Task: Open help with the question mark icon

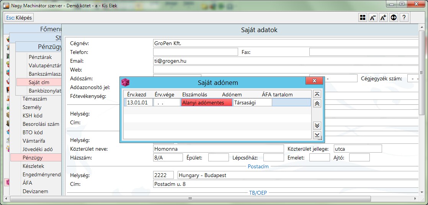Action: (404, 18)
